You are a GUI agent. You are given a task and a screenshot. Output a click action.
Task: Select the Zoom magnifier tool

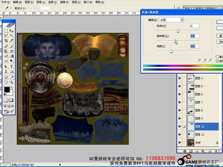(x=12, y=82)
